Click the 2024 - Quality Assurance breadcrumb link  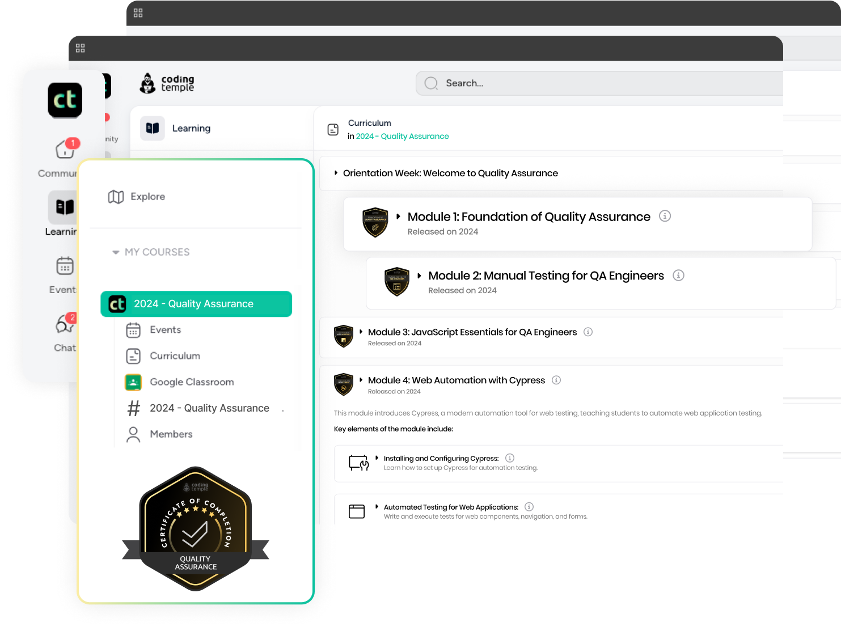(402, 136)
